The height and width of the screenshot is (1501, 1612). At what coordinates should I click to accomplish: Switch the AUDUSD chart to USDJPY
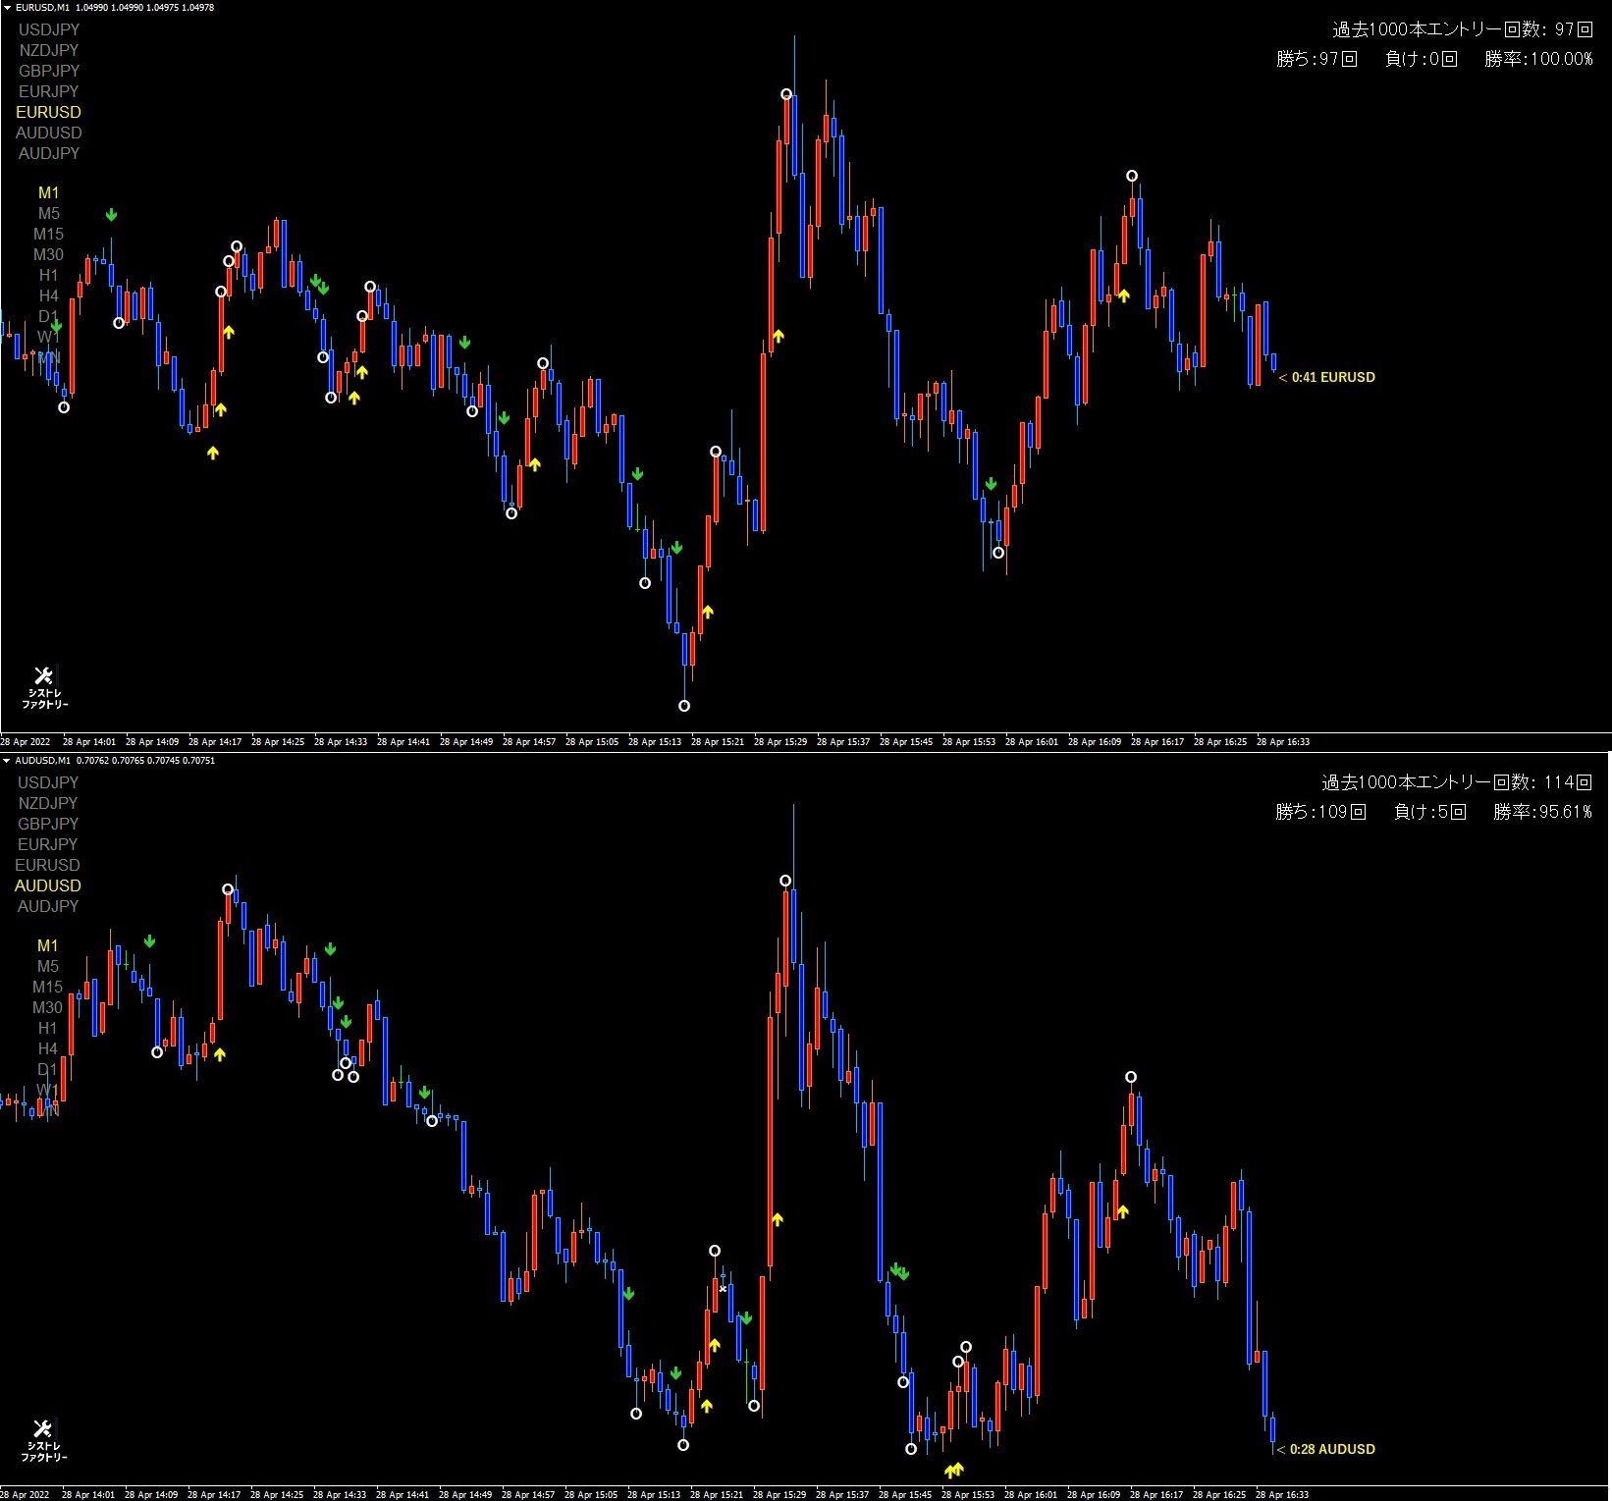click(x=48, y=782)
